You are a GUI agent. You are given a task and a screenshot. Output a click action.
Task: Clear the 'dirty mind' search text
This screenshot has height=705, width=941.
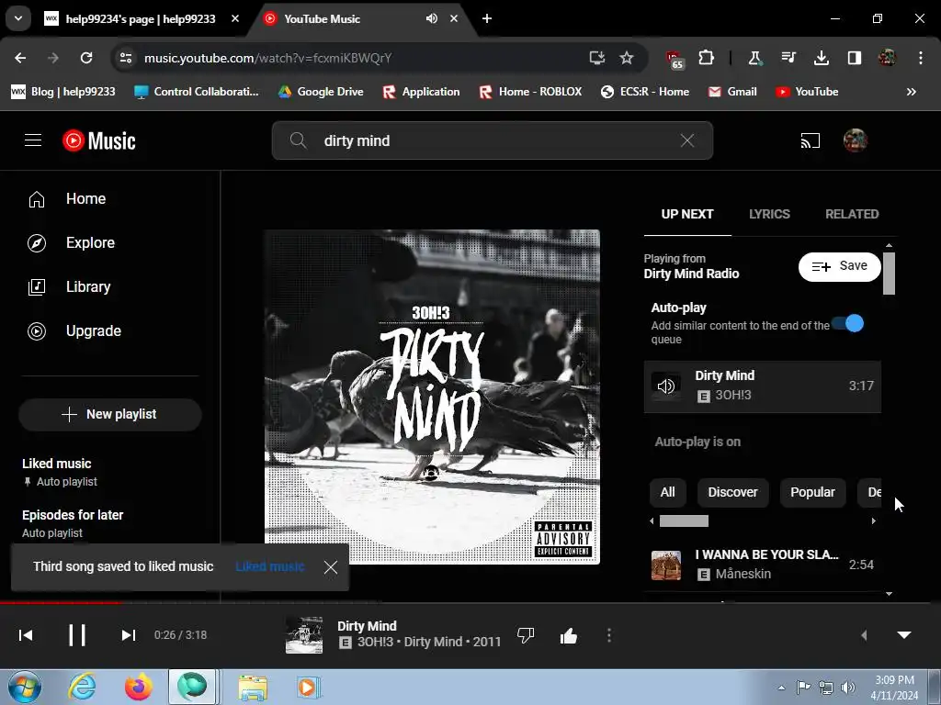(x=687, y=140)
